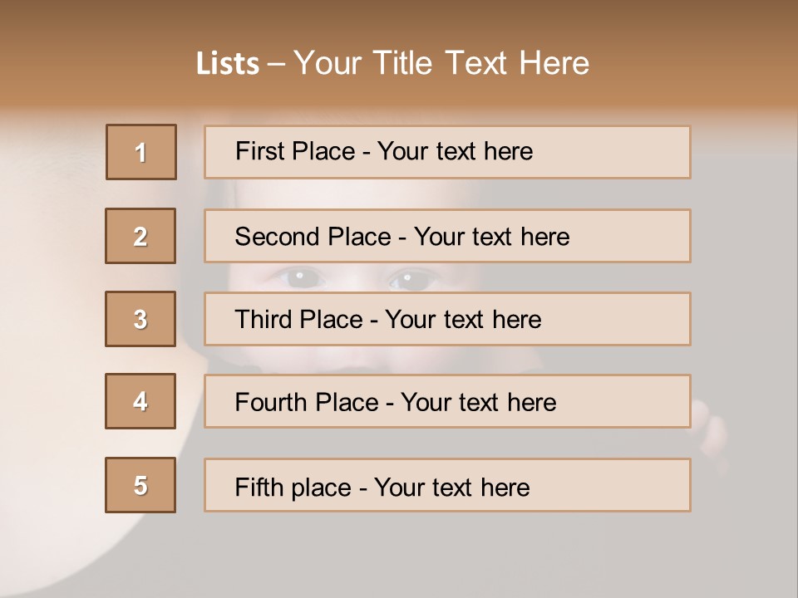Click the 'First Place' words
The image size is (798, 598).
click(293, 151)
